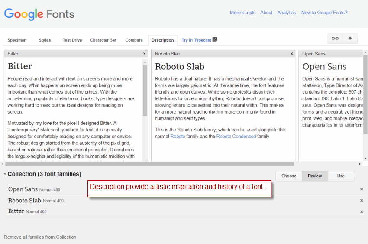Viewport: 368px width, 244px height.
Task: Open the More scripts link
Action: coord(243,13)
